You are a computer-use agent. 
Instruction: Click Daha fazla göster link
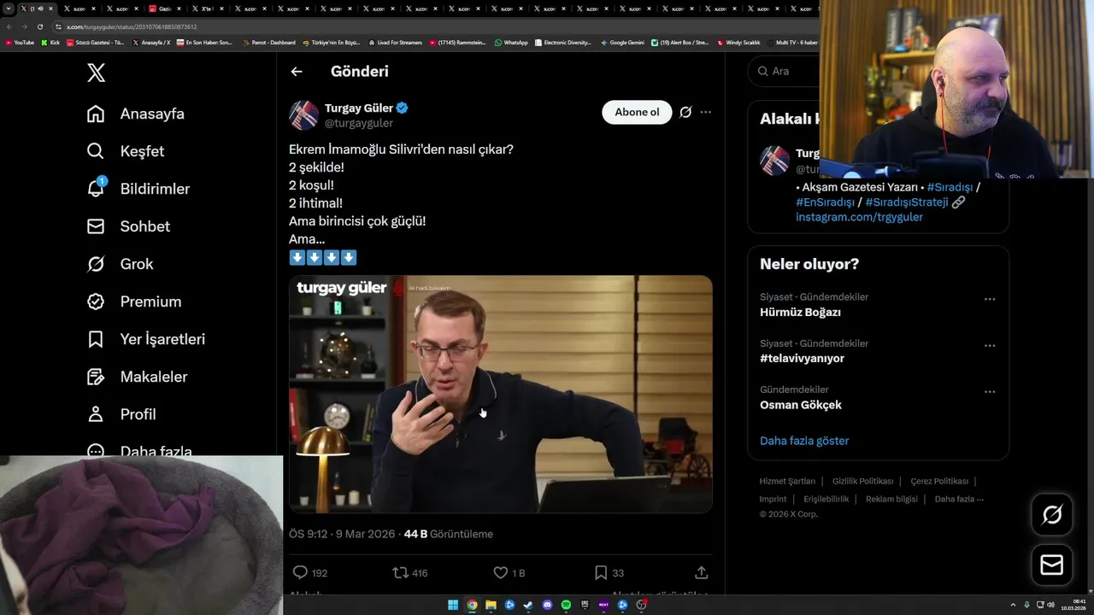point(804,441)
